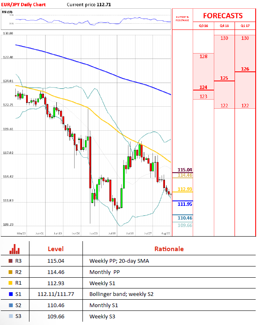Click the 124.81 price axis label
The image size is (259, 325).
click(x=8, y=81)
